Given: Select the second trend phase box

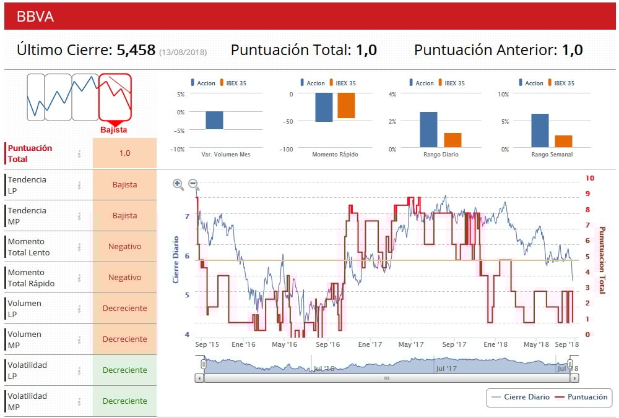Looking at the screenshot, I should (58, 98).
